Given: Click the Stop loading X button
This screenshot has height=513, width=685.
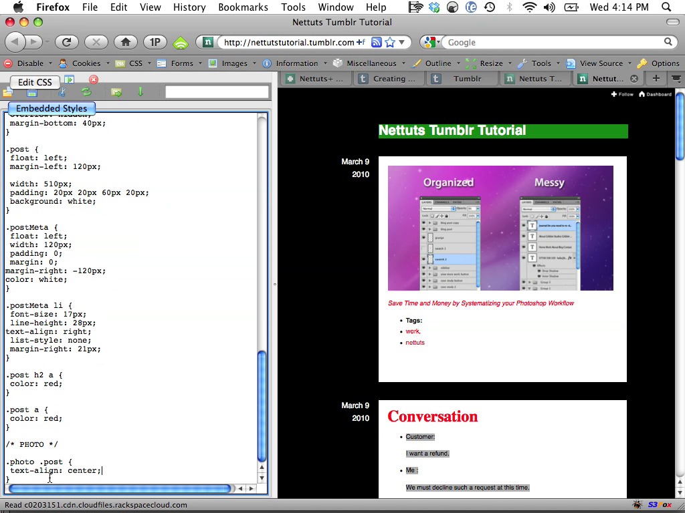Looking at the screenshot, I should tap(96, 42).
